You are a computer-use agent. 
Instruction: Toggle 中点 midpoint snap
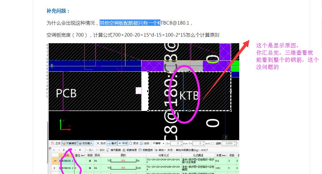pyautogui.click(x=123, y=143)
